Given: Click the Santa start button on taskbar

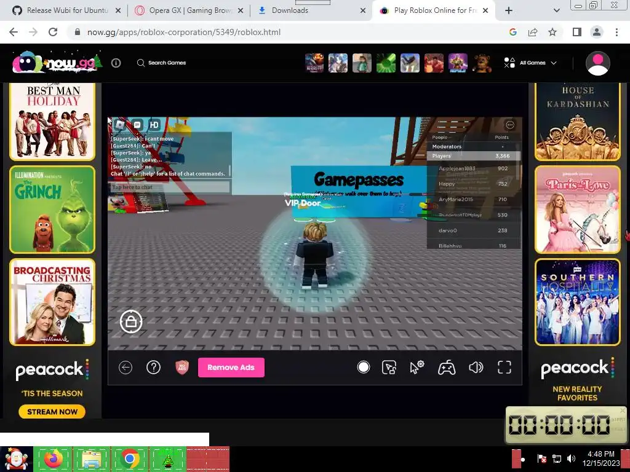Looking at the screenshot, I should 16,459.
